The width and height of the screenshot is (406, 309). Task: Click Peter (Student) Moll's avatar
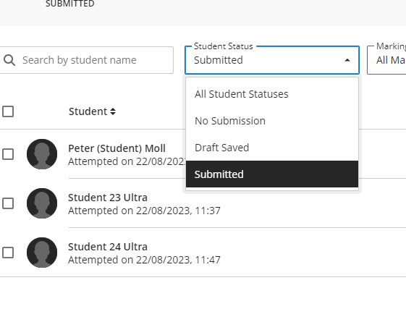pyautogui.click(x=42, y=154)
